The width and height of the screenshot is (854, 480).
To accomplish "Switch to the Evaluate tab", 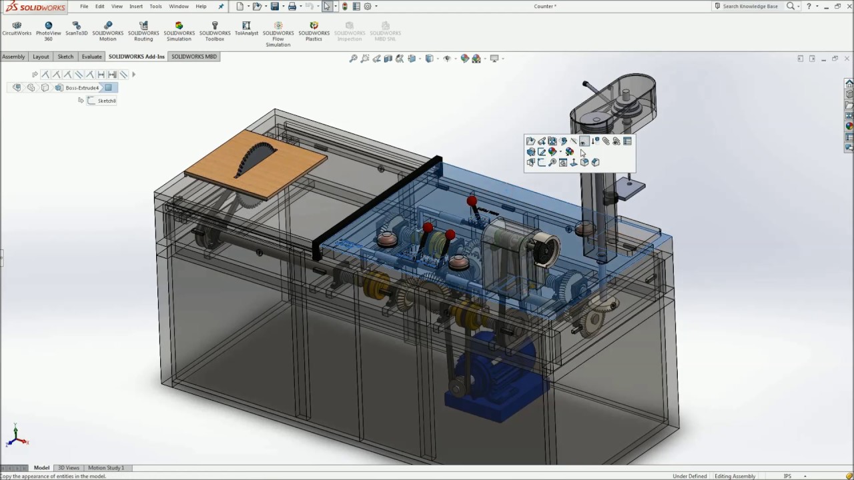I will (x=91, y=57).
